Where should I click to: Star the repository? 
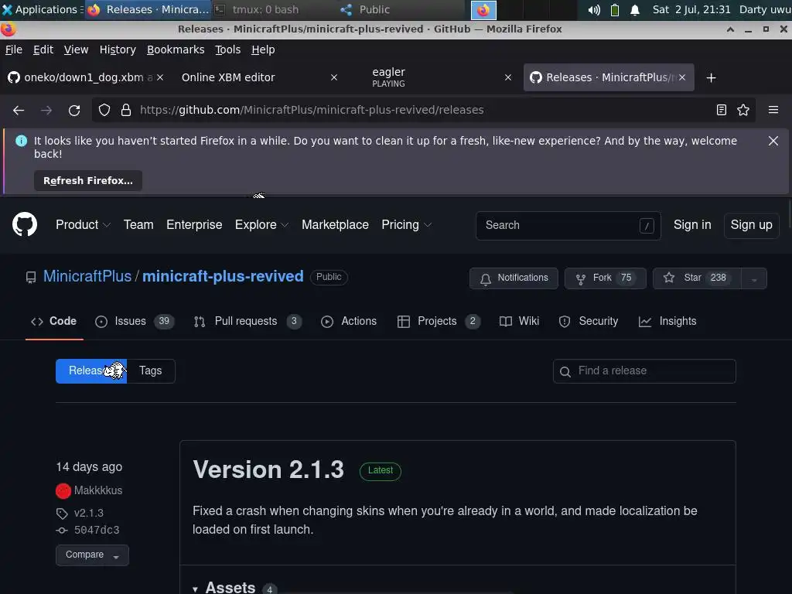pos(697,278)
